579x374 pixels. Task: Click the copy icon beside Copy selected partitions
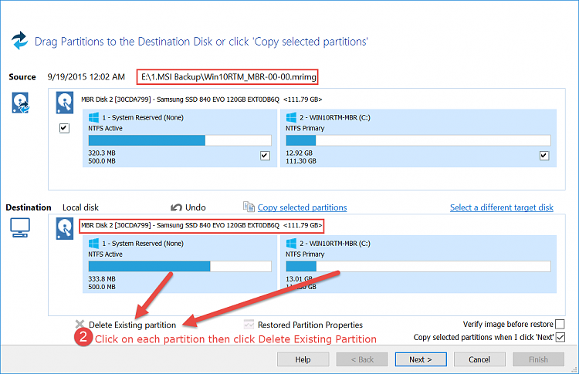point(249,207)
